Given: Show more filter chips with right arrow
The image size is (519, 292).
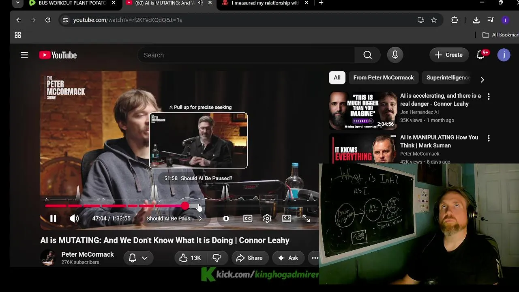Looking at the screenshot, I should point(482,79).
